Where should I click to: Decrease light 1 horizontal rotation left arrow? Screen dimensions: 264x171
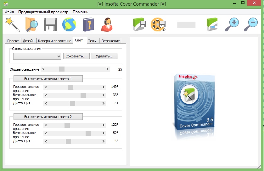(46, 87)
